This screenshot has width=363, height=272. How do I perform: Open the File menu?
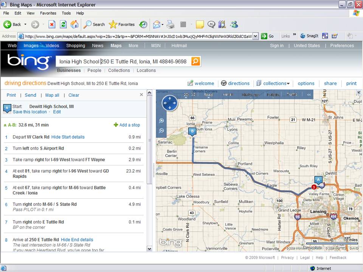click(x=6, y=13)
